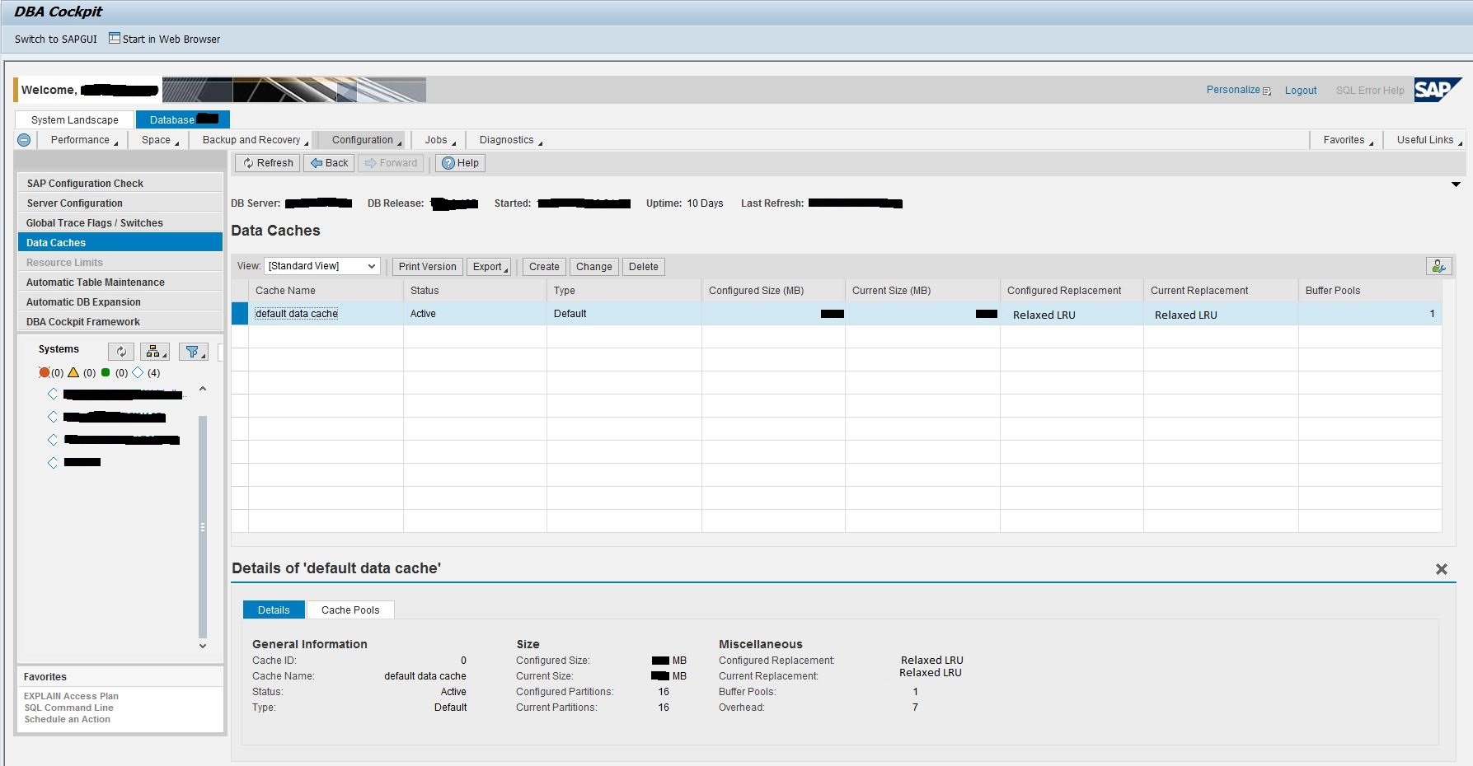
Task: Open table personalization settings icon
Action: pos(1438,266)
